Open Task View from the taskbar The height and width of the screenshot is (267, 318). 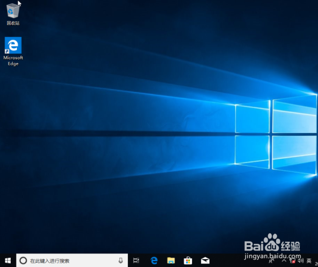click(x=136, y=261)
